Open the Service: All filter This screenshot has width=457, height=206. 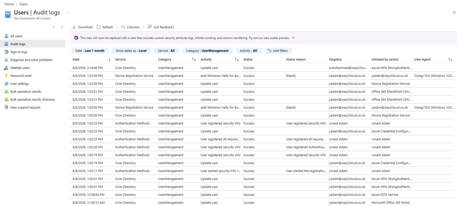(167, 51)
